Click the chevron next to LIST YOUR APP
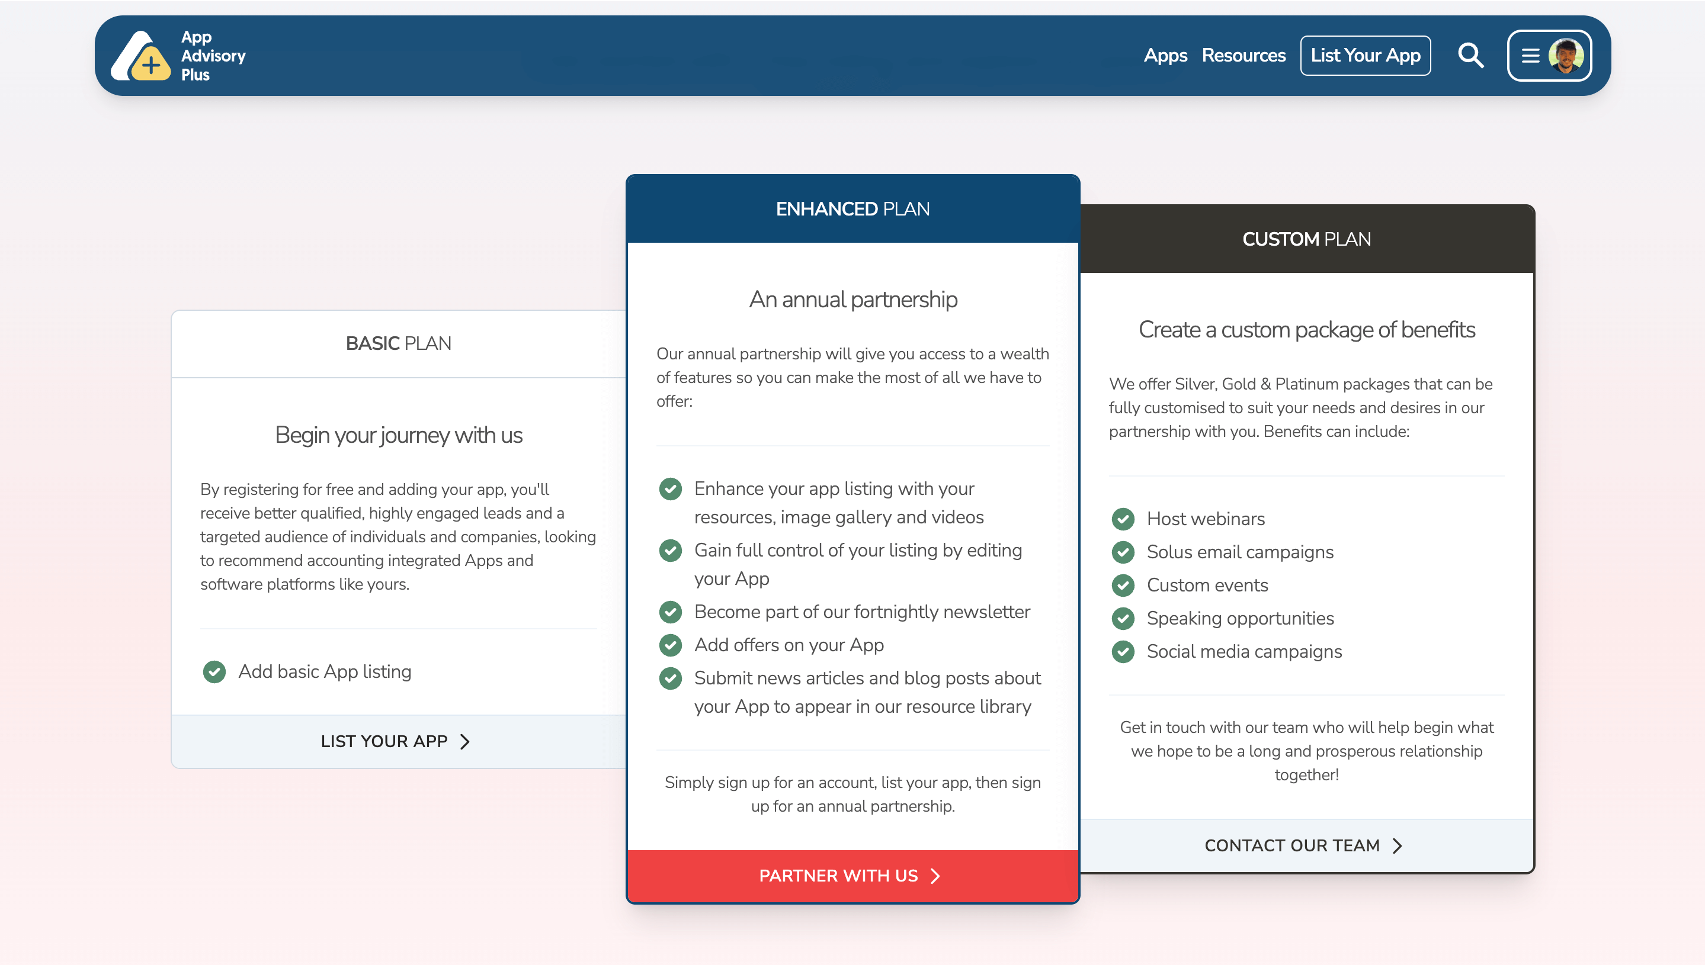The width and height of the screenshot is (1705, 965). pos(465,742)
